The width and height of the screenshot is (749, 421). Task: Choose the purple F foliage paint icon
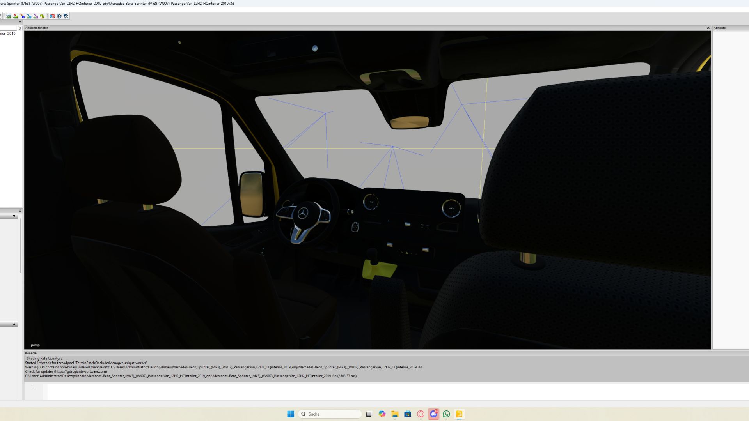click(35, 16)
